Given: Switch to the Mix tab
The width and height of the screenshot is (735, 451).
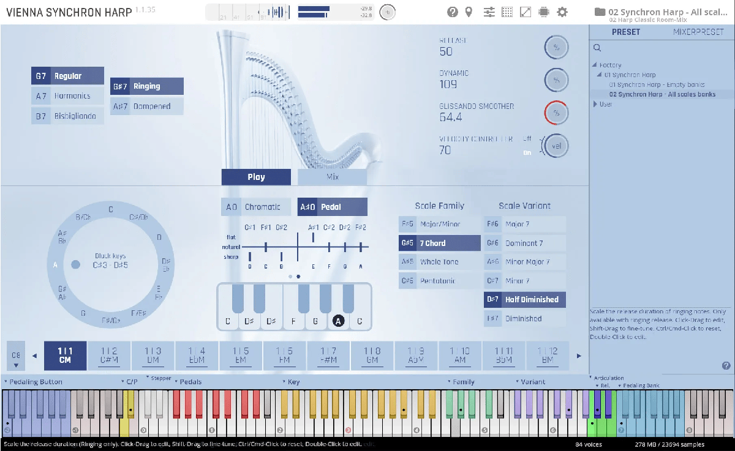Looking at the screenshot, I should pos(332,177).
